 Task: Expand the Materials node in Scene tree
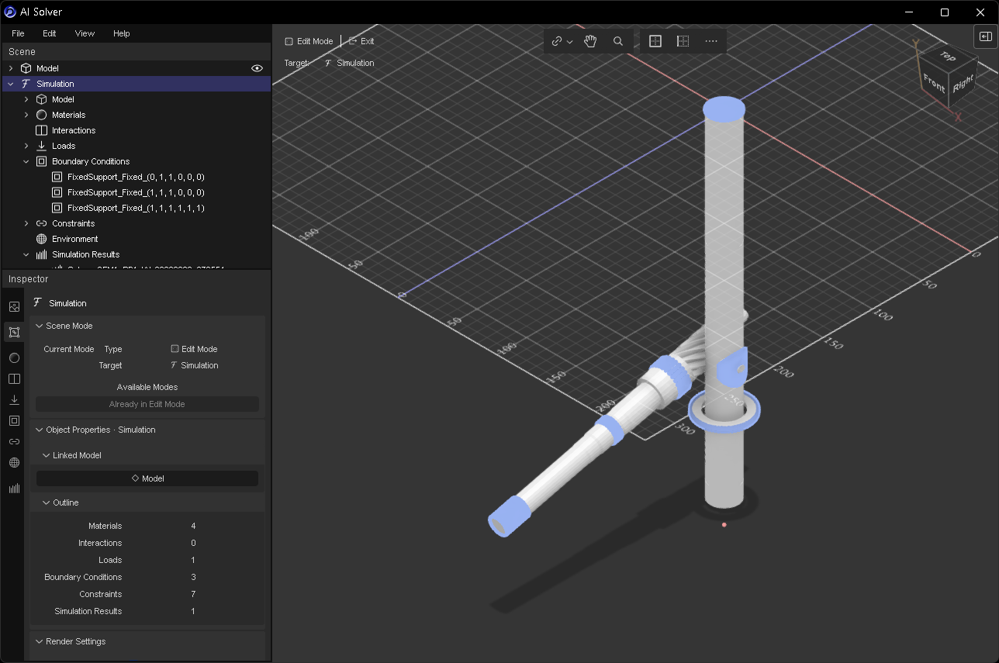click(x=26, y=115)
